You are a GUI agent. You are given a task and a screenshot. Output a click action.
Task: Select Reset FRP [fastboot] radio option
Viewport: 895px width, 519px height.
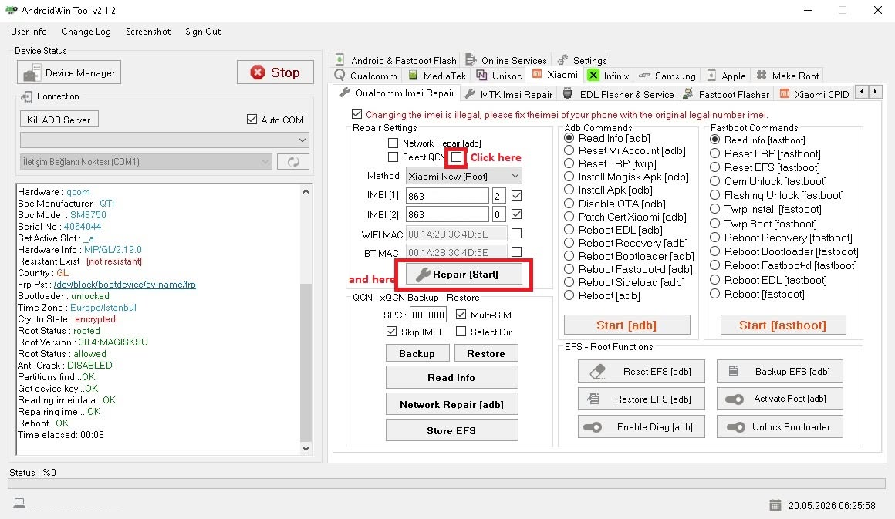pyautogui.click(x=714, y=153)
